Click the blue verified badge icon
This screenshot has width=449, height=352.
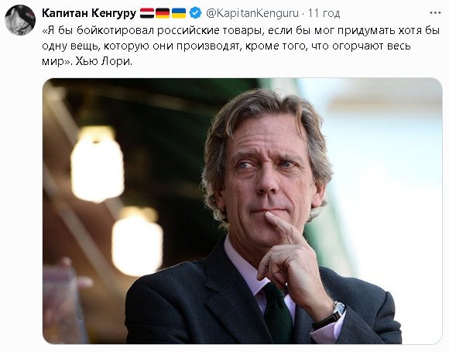pyautogui.click(x=195, y=13)
